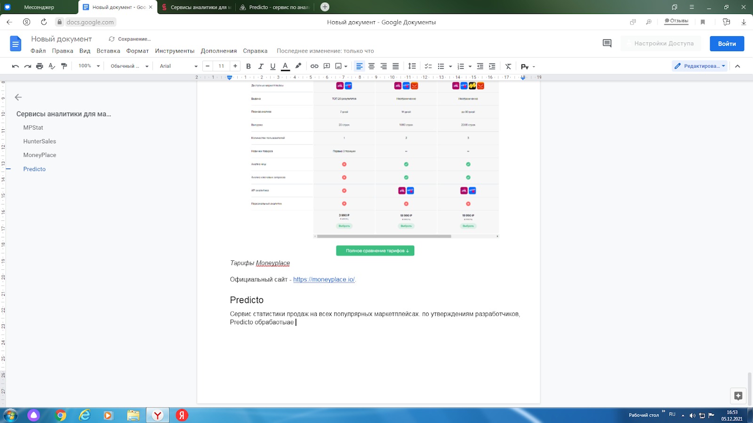Open the Дополнения menu

(219, 51)
